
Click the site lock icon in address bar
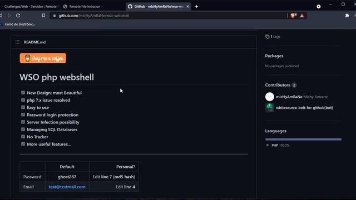55,16
